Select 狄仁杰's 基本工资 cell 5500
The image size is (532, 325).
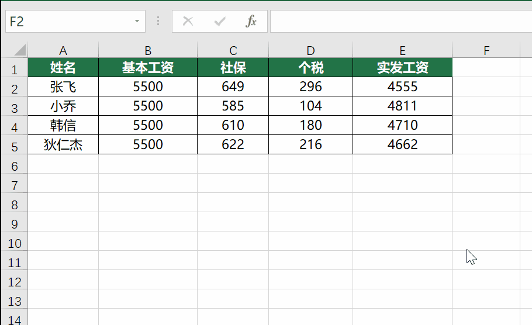[148, 145]
